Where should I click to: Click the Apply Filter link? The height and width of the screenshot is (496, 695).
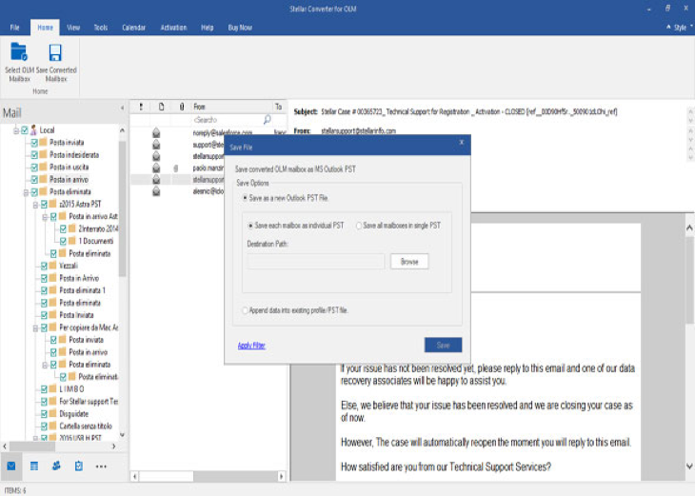click(x=251, y=346)
